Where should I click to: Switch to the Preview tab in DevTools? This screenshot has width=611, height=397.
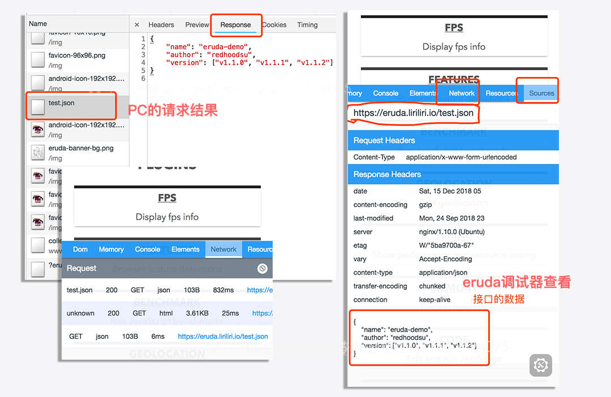[197, 25]
